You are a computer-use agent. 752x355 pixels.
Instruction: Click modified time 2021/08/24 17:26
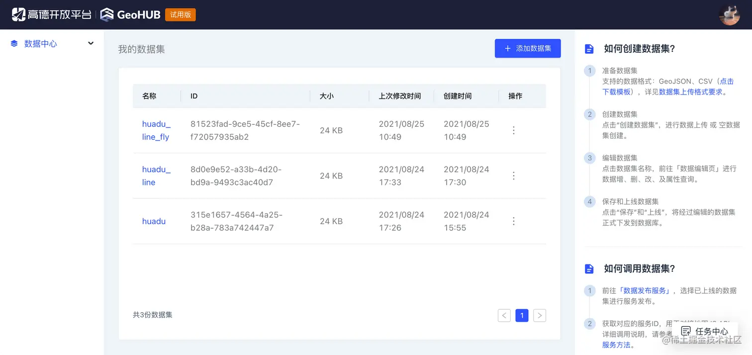point(402,221)
